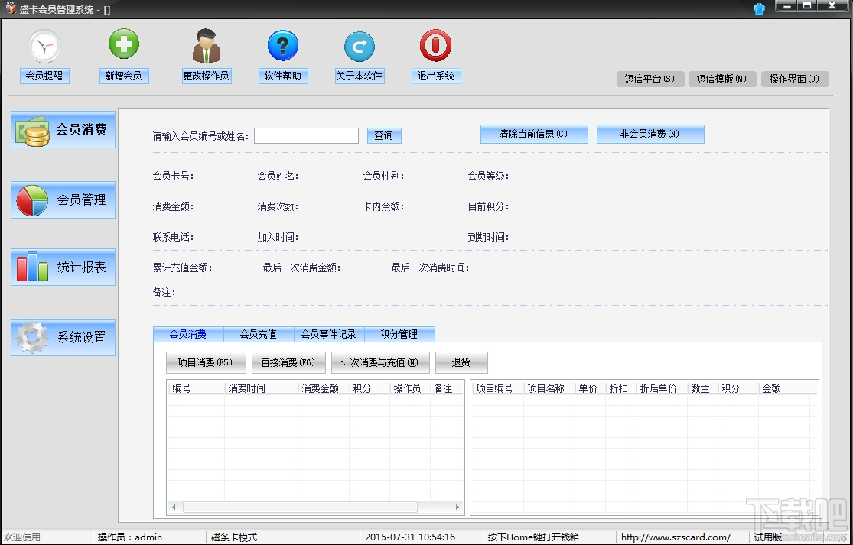This screenshot has width=853, height=545.
Task: Click the clock icon for 会员提醒
Action: (x=44, y=47)
